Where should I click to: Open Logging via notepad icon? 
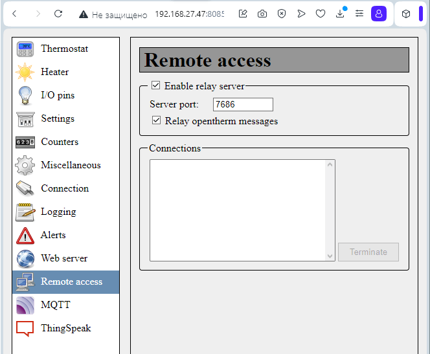tap(25, 212)
